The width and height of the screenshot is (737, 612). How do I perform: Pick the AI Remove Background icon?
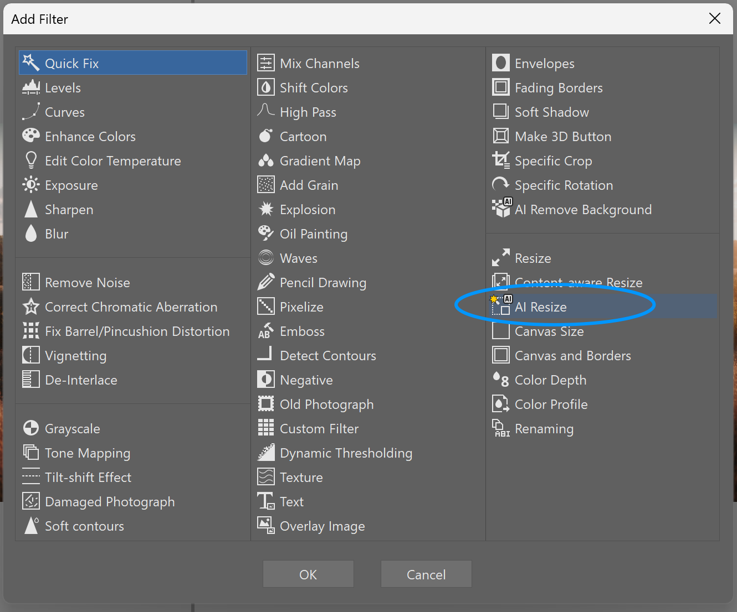(x=501, y=208)
